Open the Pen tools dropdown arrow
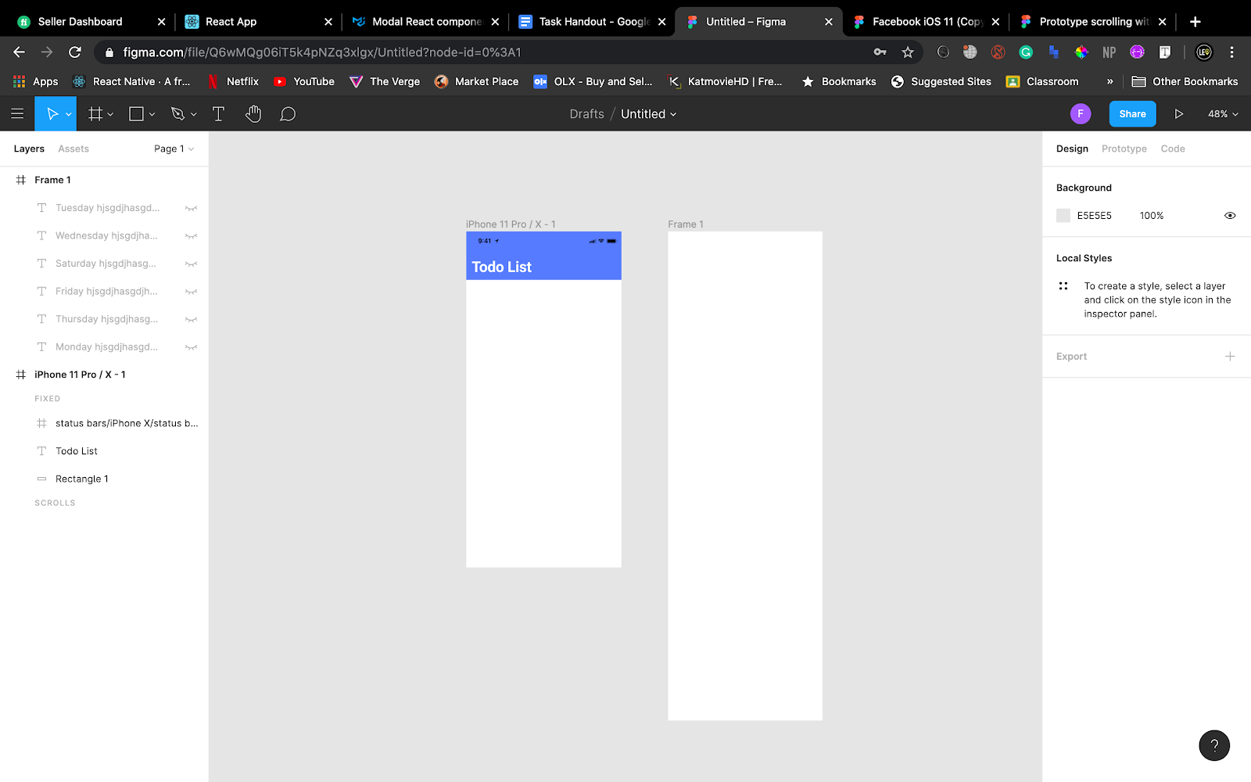This screenshot has height=782, width=1251. pyautogui.click(x=193, y=115)
